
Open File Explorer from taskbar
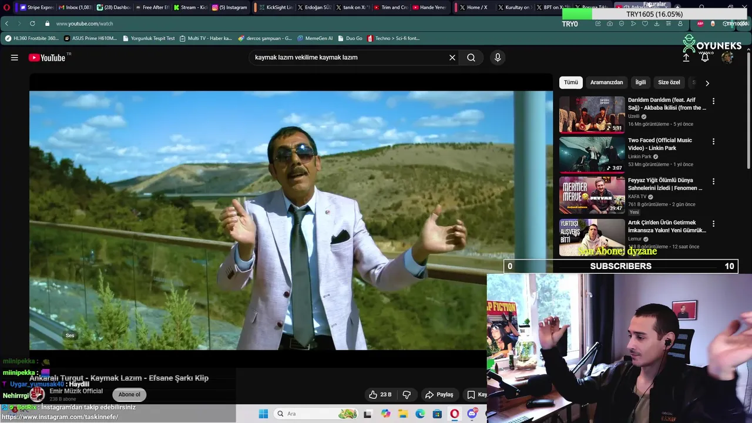[403, 414]
